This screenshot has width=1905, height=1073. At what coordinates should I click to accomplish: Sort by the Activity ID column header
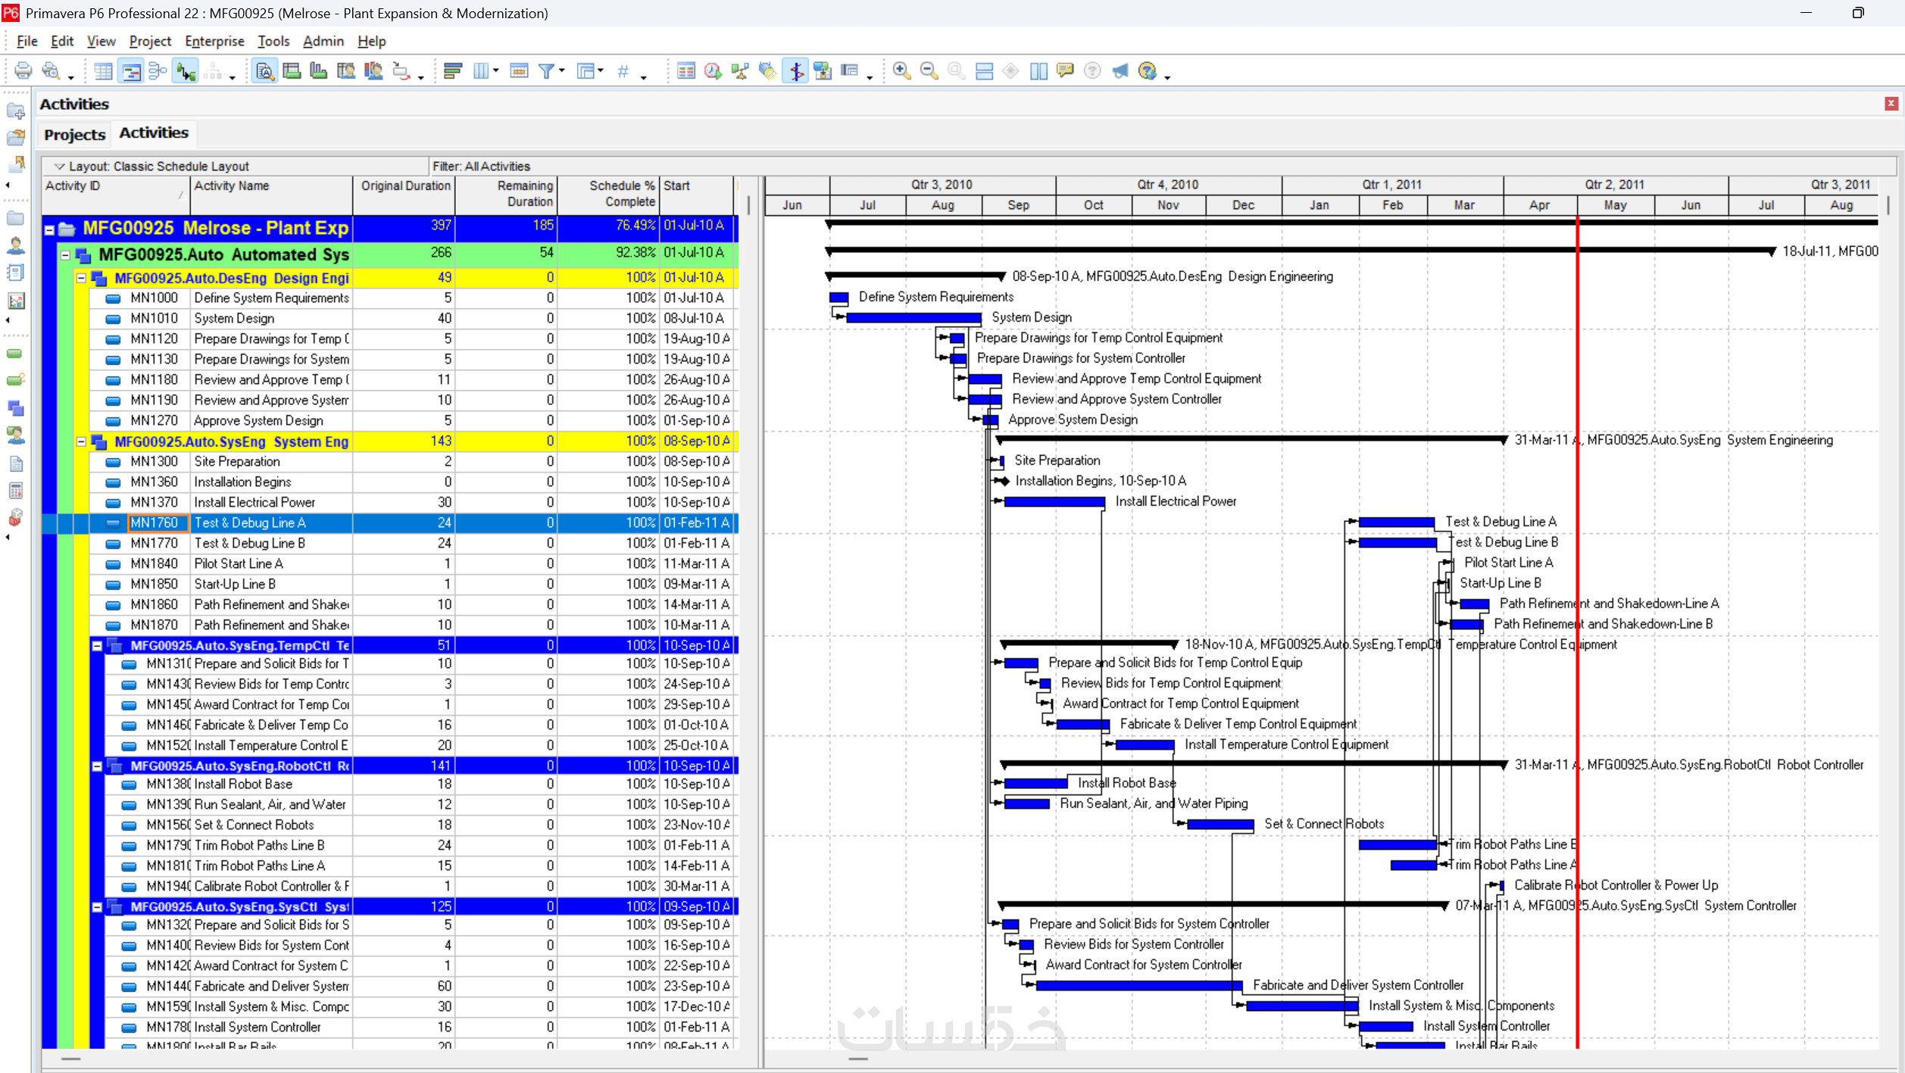pyautogui.click(x=115, y=195)
